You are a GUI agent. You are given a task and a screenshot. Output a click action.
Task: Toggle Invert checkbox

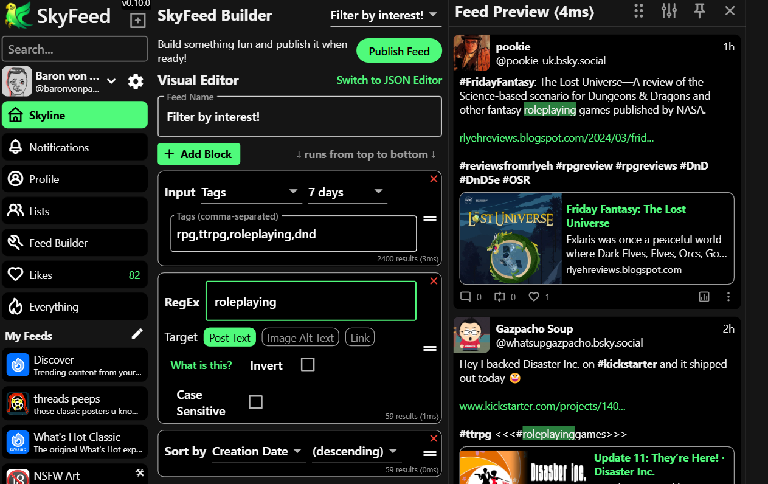pos(308,365)
